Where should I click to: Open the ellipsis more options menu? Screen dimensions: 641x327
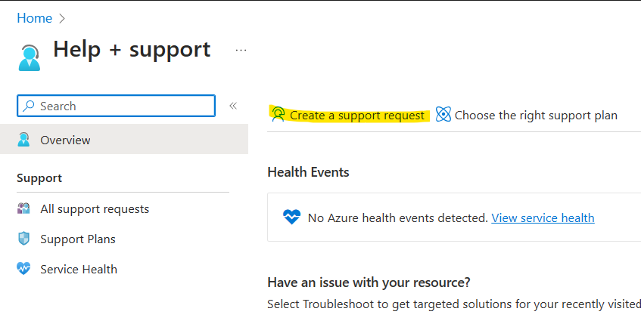pos(241,50)
